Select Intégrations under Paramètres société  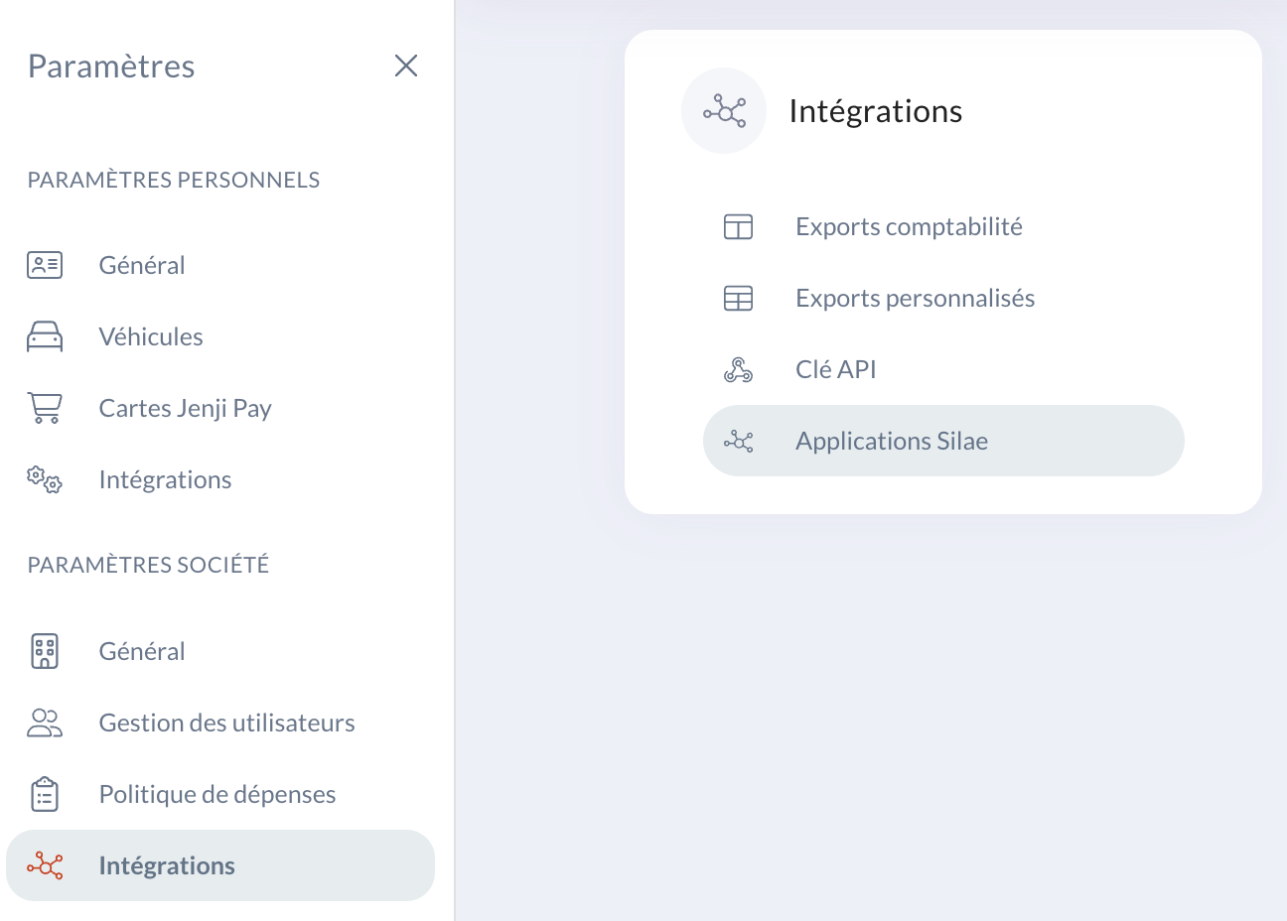(219, 865)
